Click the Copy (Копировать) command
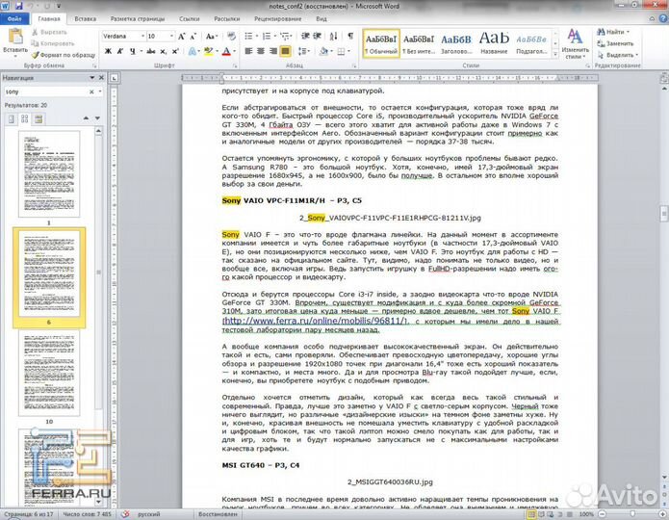669x520 pixels. 53,43
